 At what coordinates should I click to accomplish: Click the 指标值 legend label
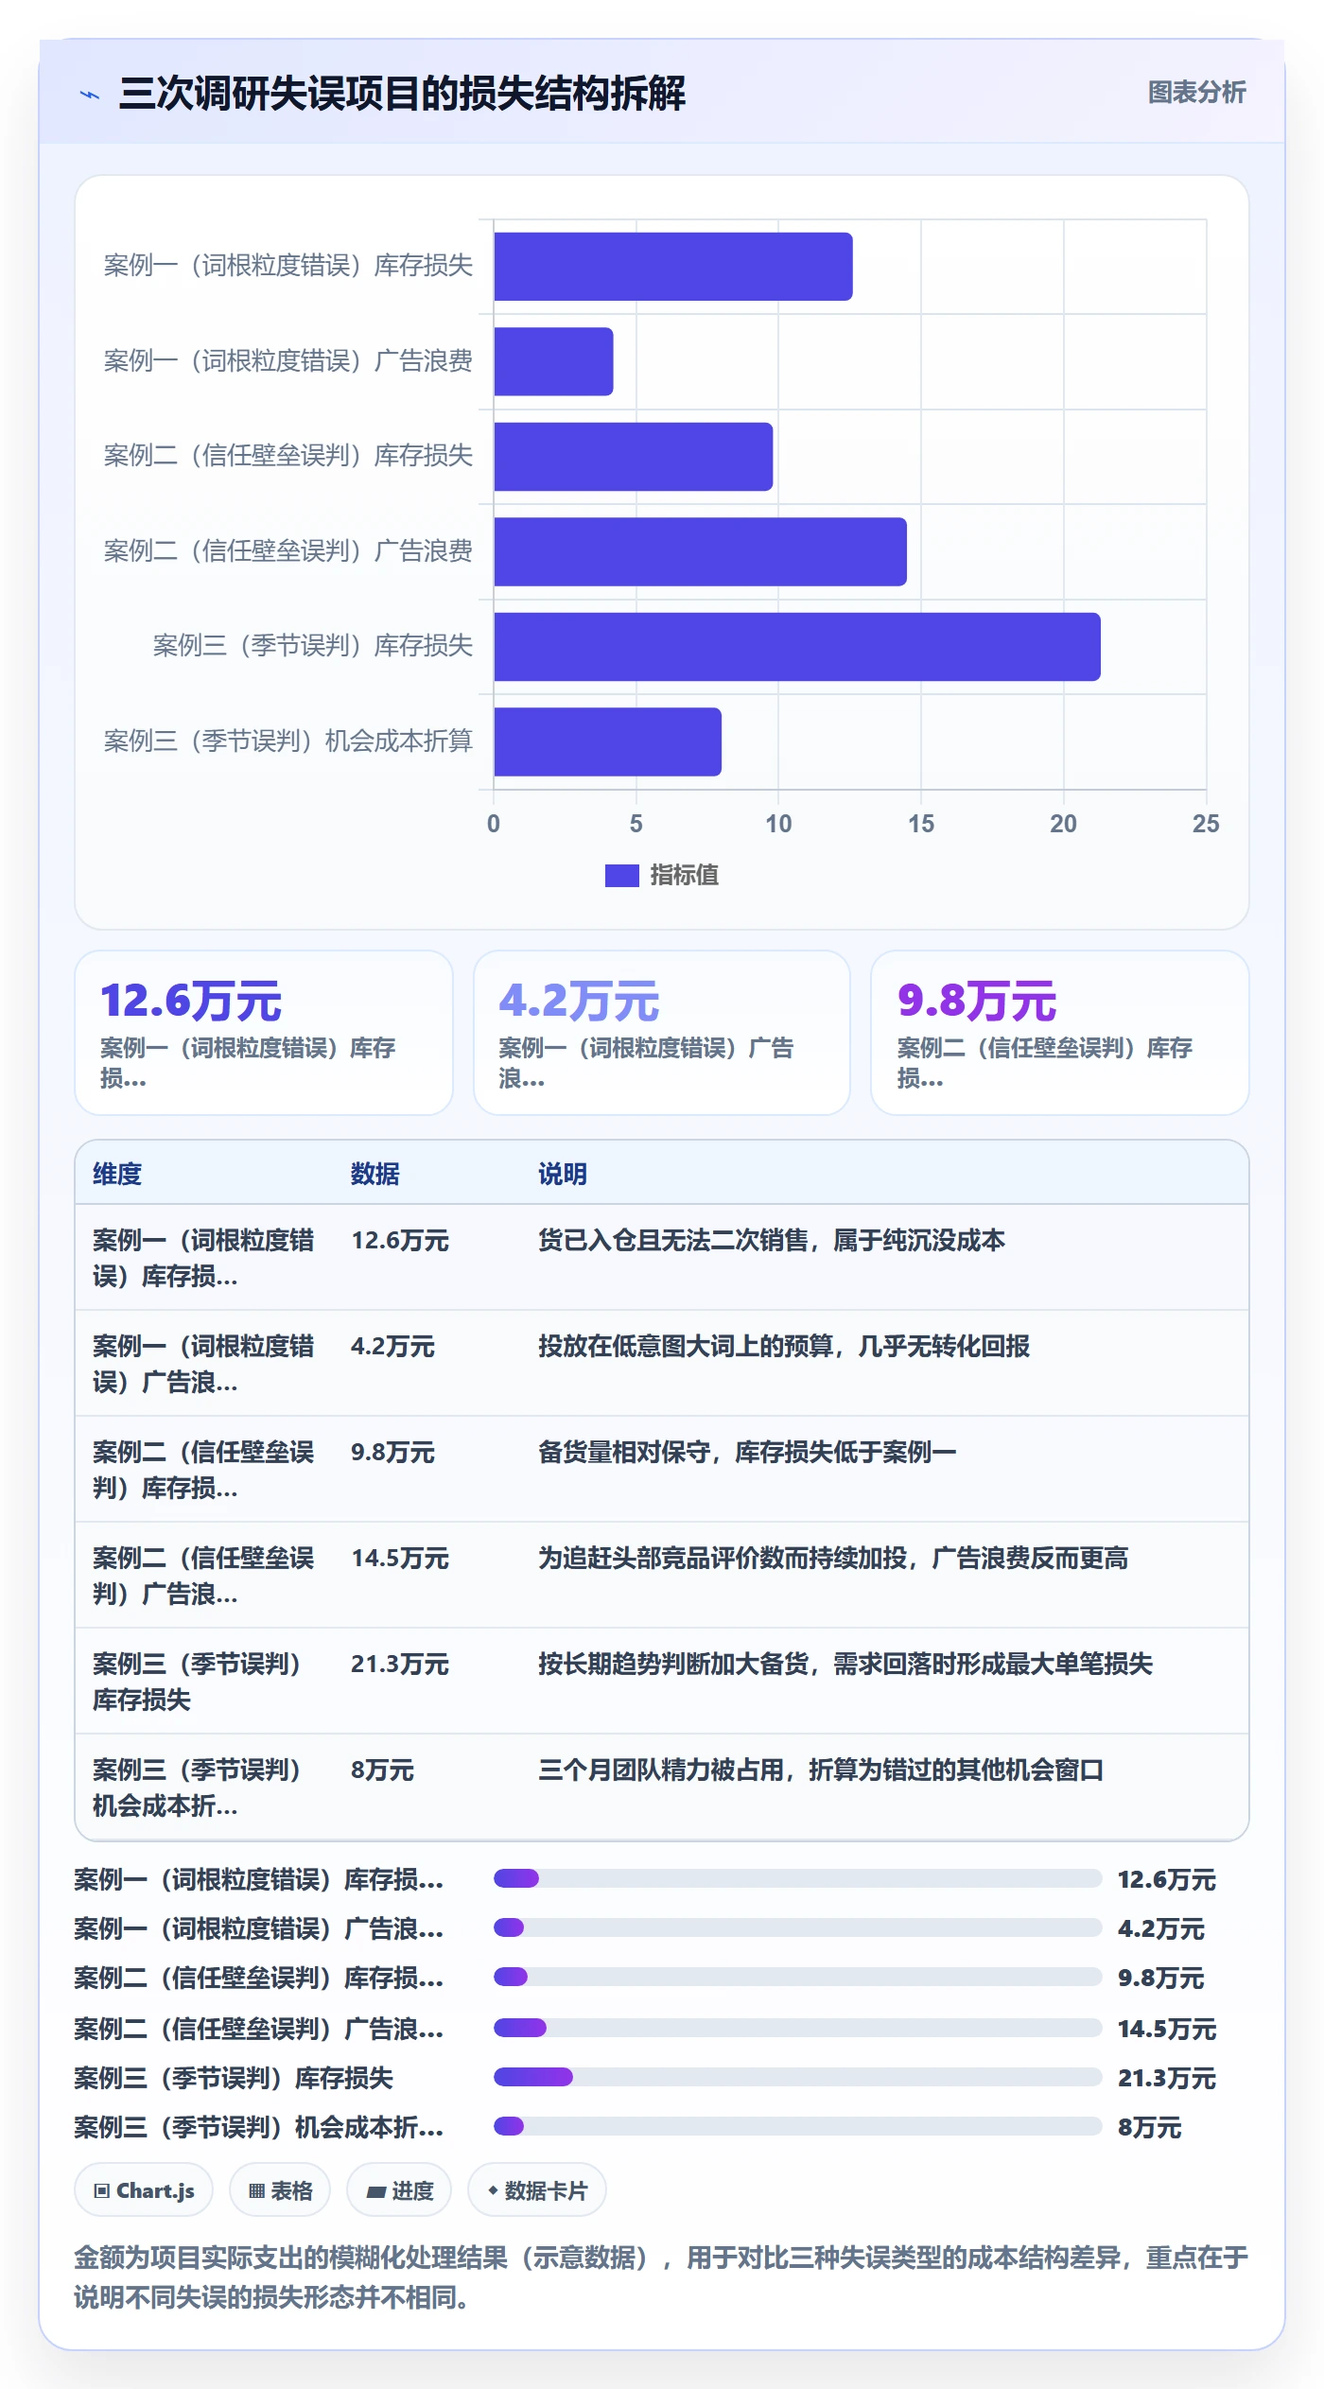(685, 876)
